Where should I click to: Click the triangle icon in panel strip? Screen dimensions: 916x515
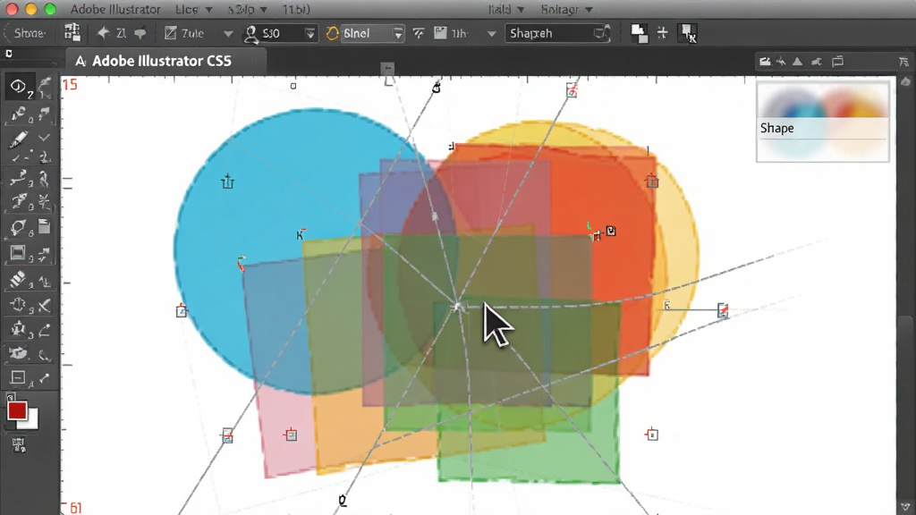(797, 62)
